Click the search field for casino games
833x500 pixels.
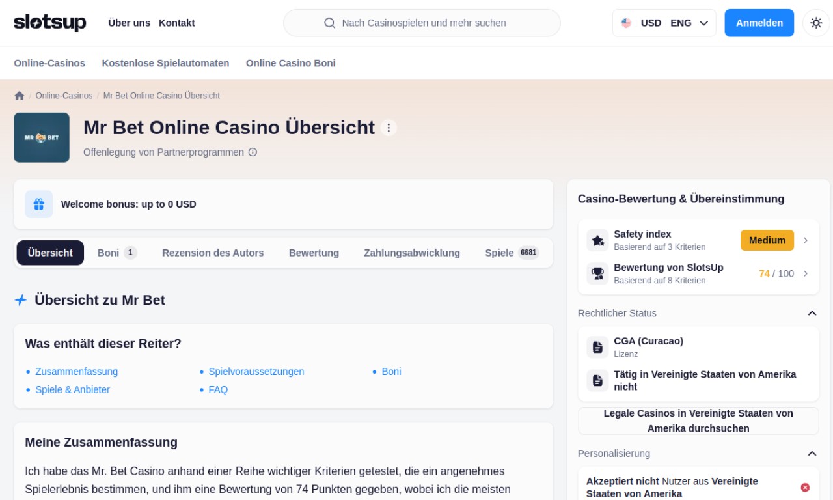422,23
